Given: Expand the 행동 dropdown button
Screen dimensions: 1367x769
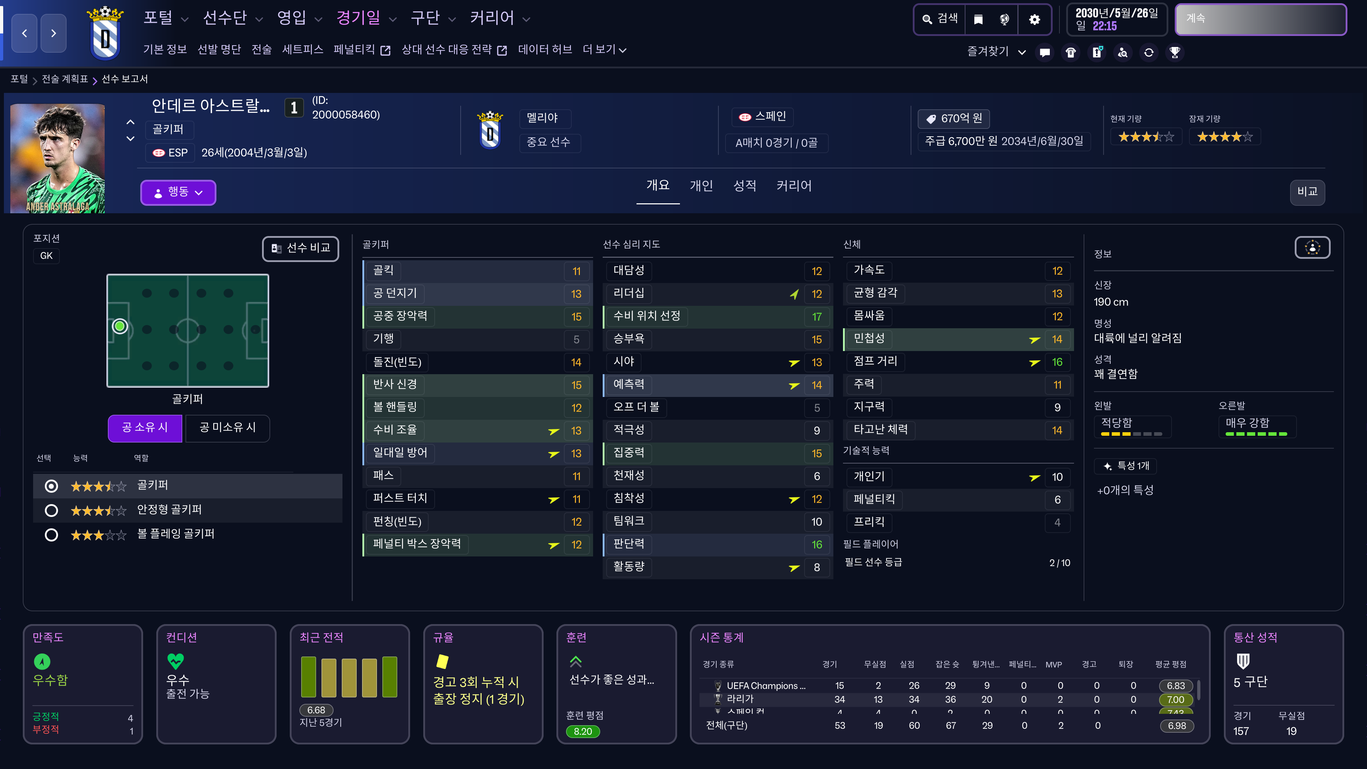Looking at the screenshot, I should click(178, 192).
